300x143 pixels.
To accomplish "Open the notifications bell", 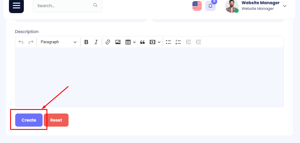I will coord(210,6).
